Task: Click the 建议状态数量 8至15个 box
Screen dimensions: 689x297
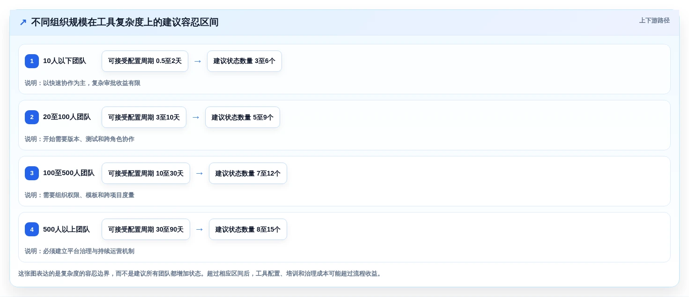Action: point(248,229)
